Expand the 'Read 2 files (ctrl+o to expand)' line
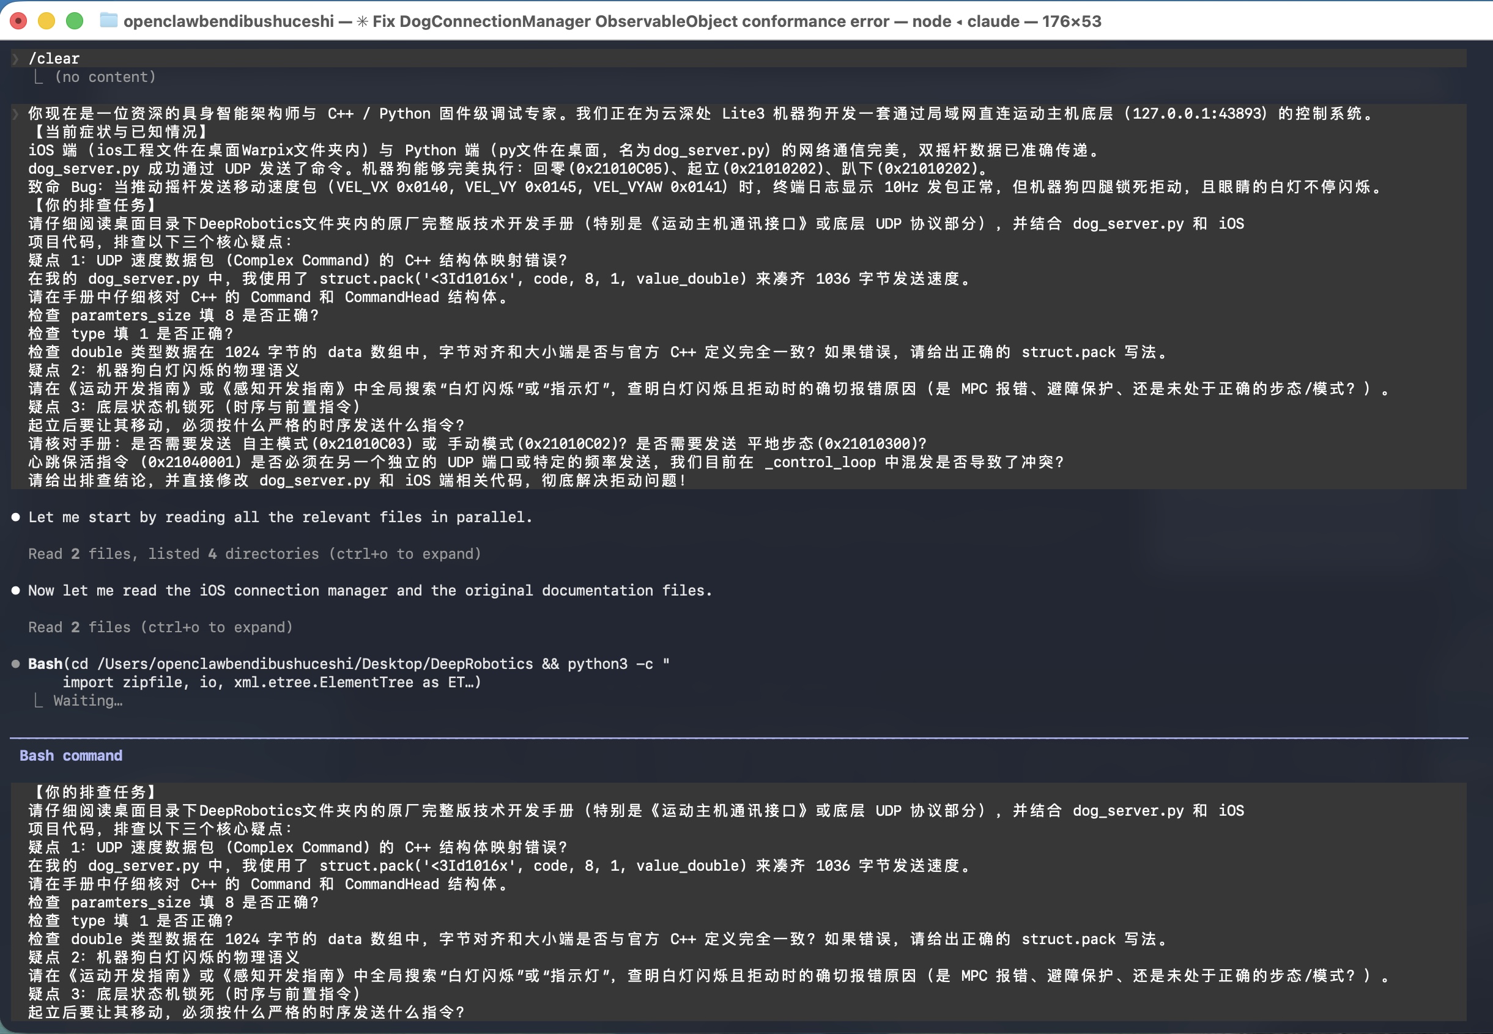The image size is (1493, 1034). [161, 627]
